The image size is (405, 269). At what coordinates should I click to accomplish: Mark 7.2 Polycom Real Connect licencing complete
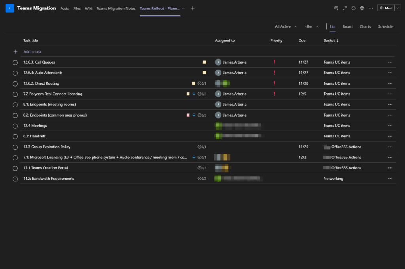pyautogui.click(x=15, y=94)
